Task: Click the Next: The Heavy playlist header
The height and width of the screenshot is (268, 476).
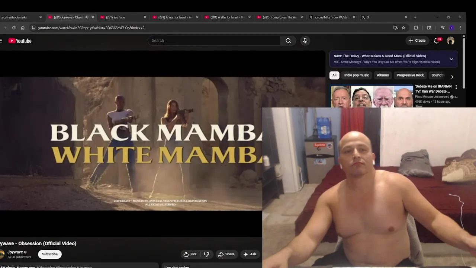Action: pos(380,56)
